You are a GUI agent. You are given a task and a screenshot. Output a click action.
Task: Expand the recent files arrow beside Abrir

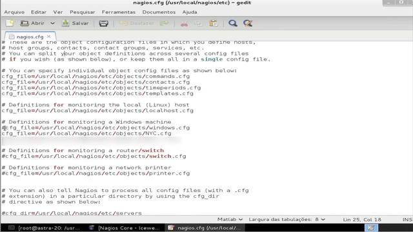53,23
